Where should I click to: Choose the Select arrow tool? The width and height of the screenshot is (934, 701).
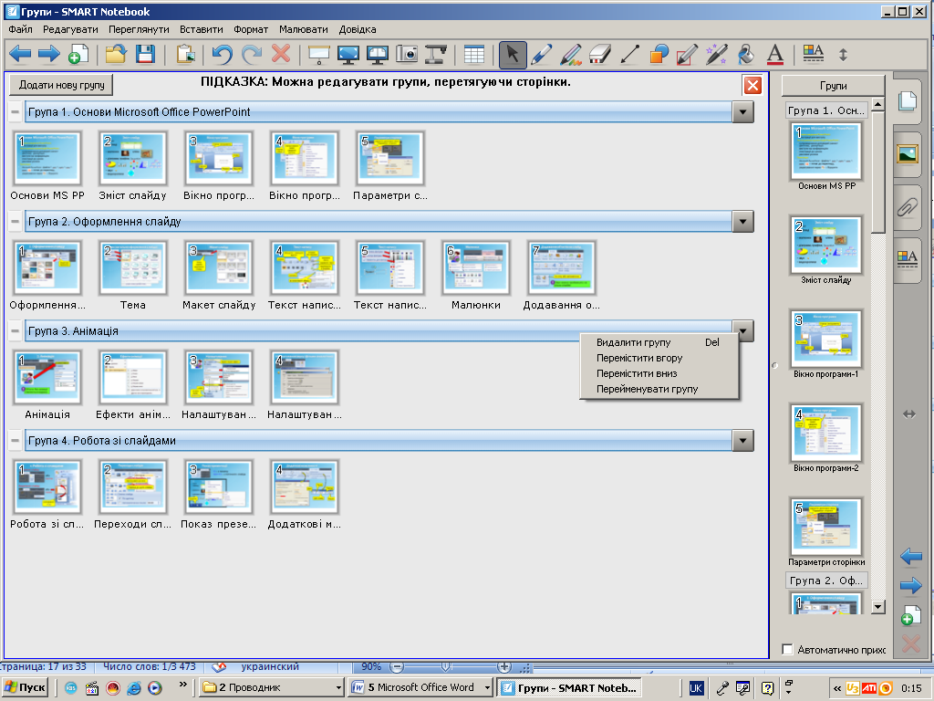pos(513,55)
